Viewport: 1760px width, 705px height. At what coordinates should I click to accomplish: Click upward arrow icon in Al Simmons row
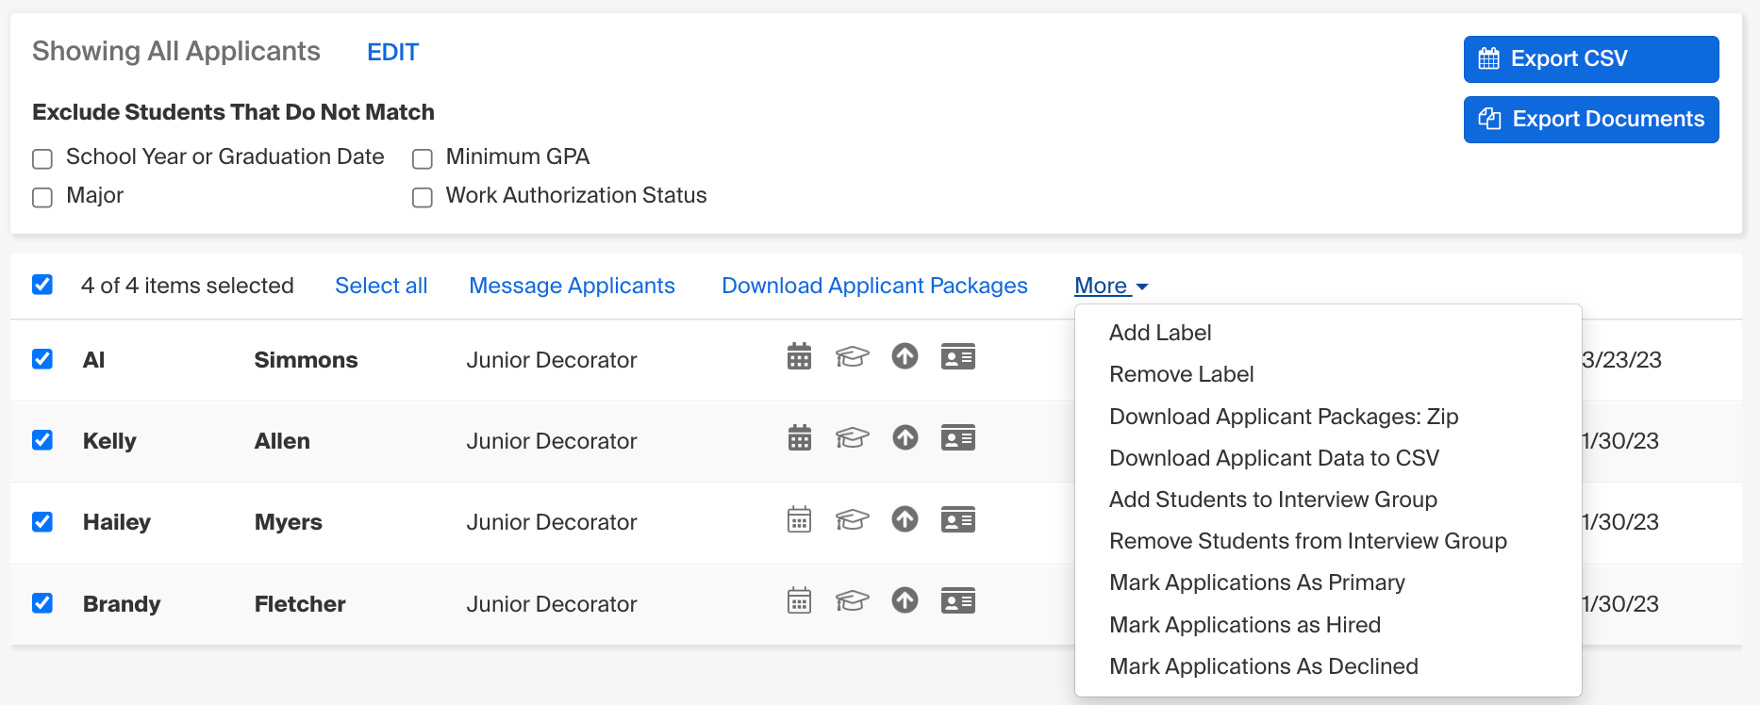click(x=905, y=356)
